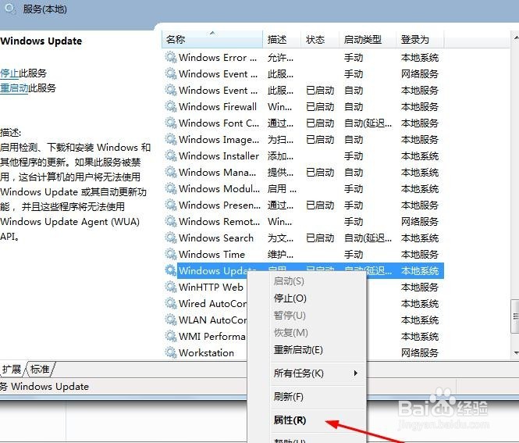Select the Windows Image... service row
The image size is (519, 443).
(x=303, y=139)
